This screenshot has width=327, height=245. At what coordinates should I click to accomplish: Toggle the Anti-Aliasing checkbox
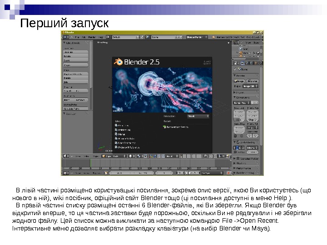[238, 142]
